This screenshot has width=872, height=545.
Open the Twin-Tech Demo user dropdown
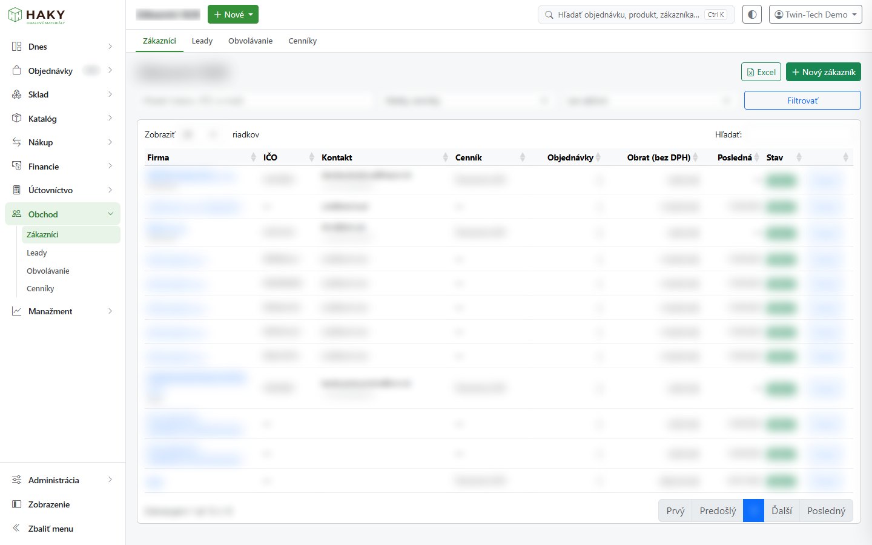coord(816,15)
